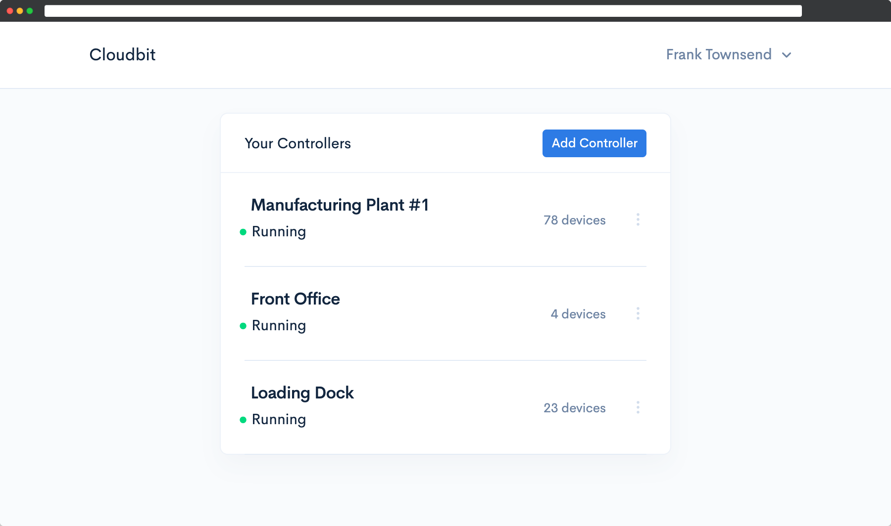
Task: Select the Front Office controller entry
Action: (296, 299)
